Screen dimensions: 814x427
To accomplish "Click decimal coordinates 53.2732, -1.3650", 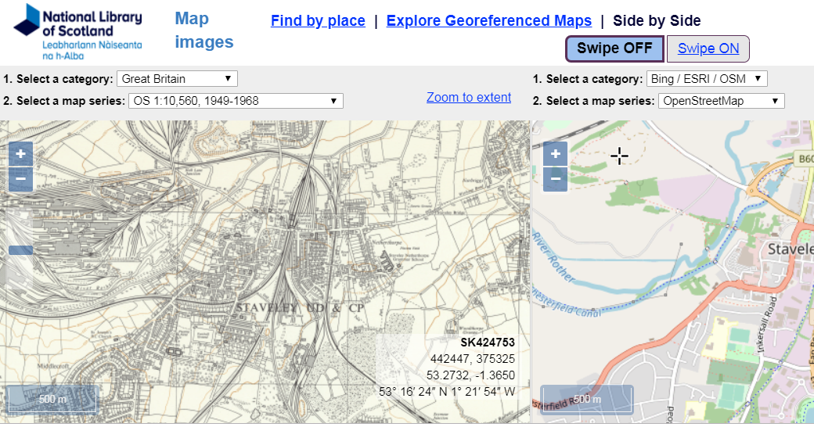I will pos(471,375).
